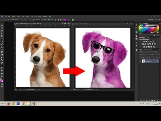Toggle Lock image pixels brush icon

(x=145, y=57)
